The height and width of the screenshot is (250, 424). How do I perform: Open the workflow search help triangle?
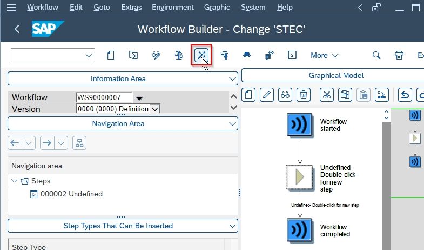click(x=139, y=98)
